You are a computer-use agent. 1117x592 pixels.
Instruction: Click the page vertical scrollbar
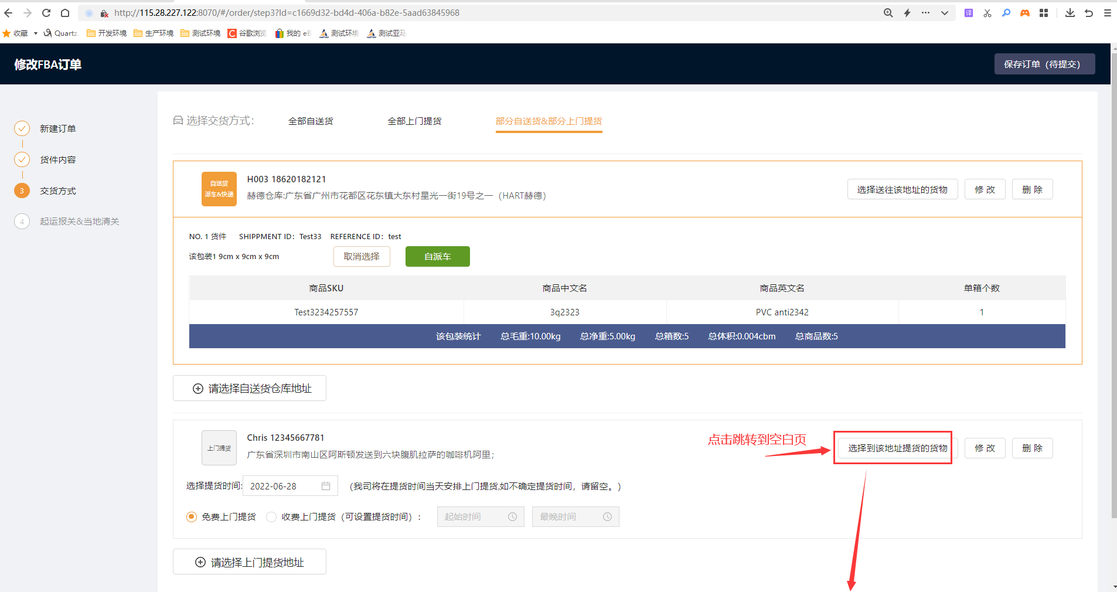pos(1113,293)
